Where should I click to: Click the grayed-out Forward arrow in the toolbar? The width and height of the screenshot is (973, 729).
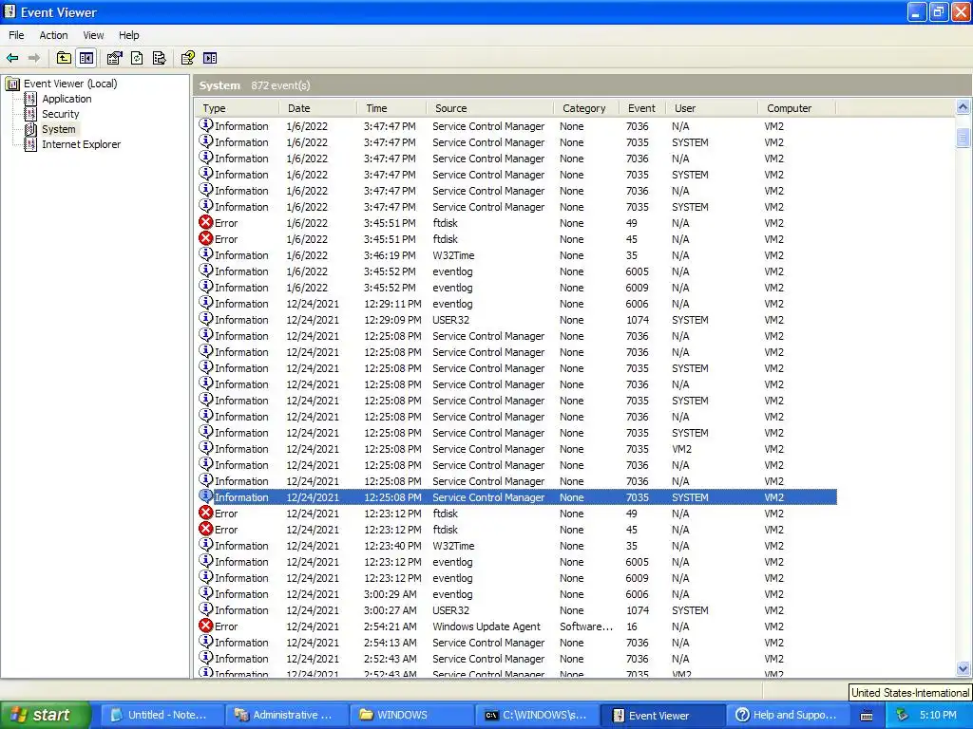[x=34, y=58]
